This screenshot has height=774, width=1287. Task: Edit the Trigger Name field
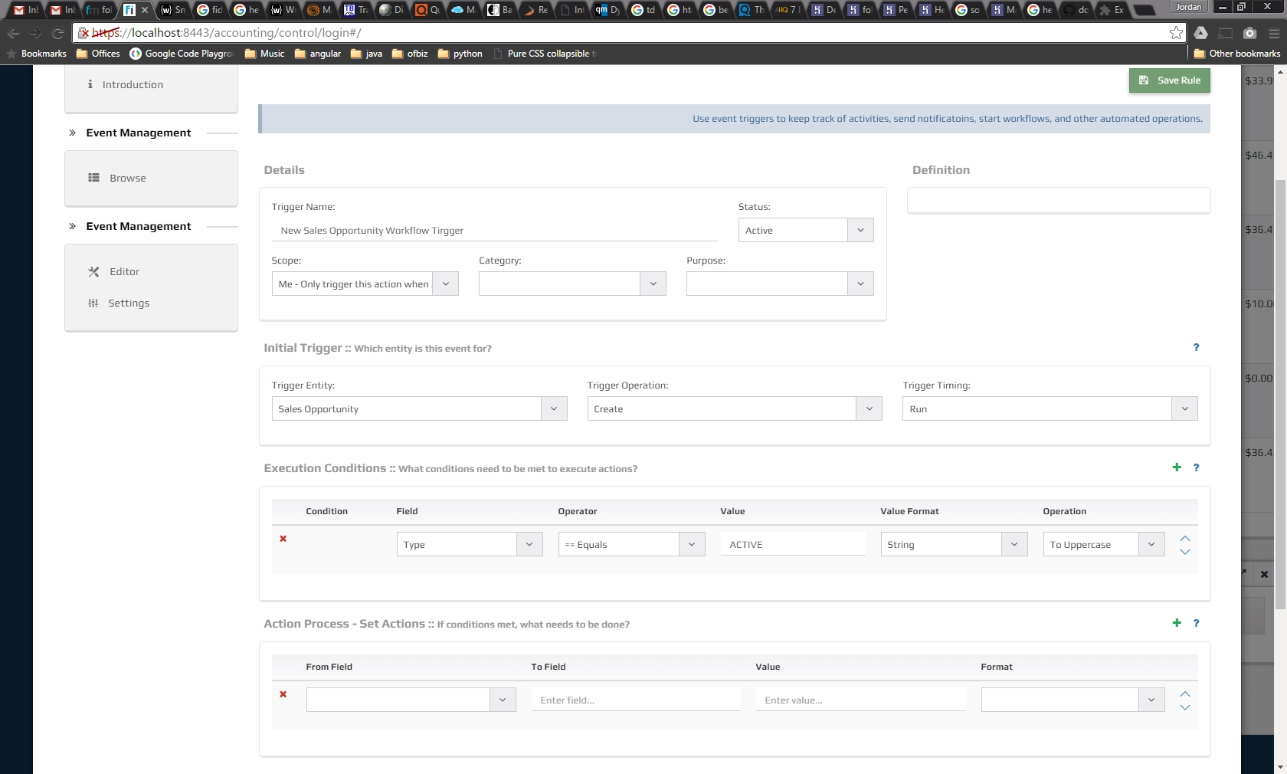point(495,230)
